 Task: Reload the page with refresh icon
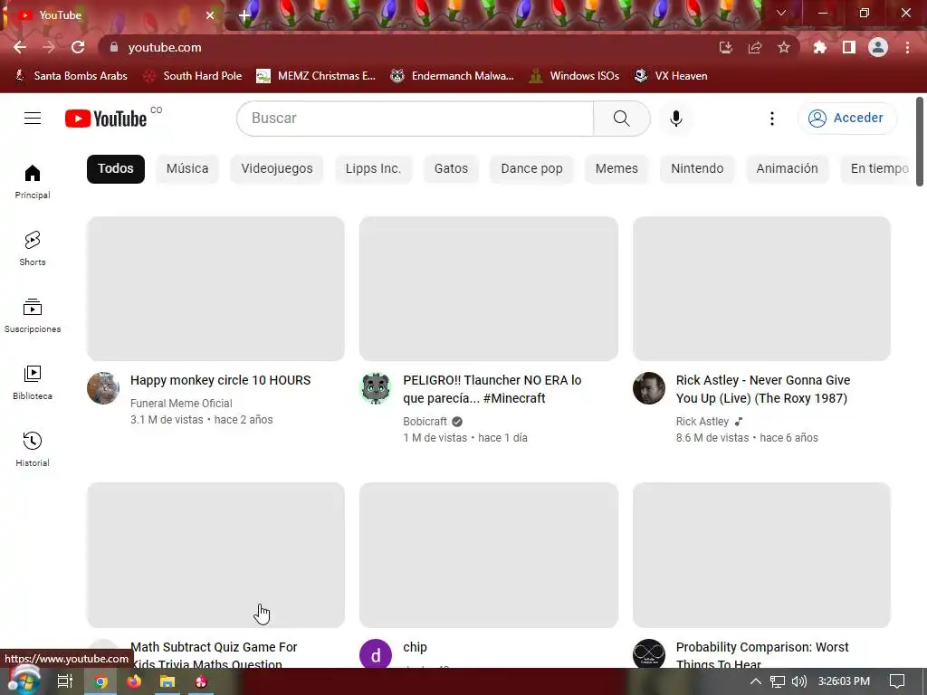tap(78, 47)
